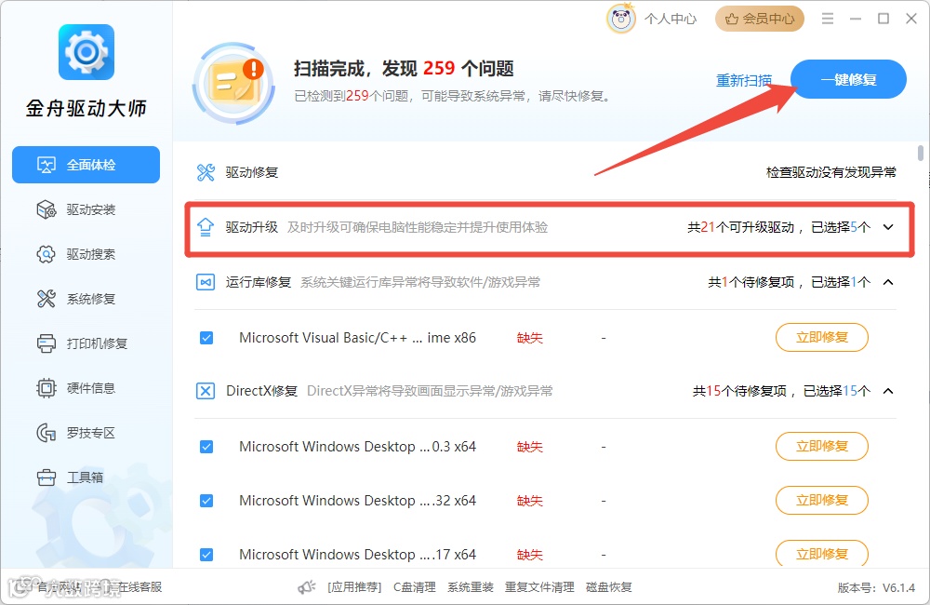Viewport: 930px width, 605px height.
Task: Click the 检查驱动没有发现异常 status text
Action: 830,172
